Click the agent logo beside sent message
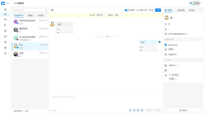Viewport: 204px width, 114px height. click(160, 42)
